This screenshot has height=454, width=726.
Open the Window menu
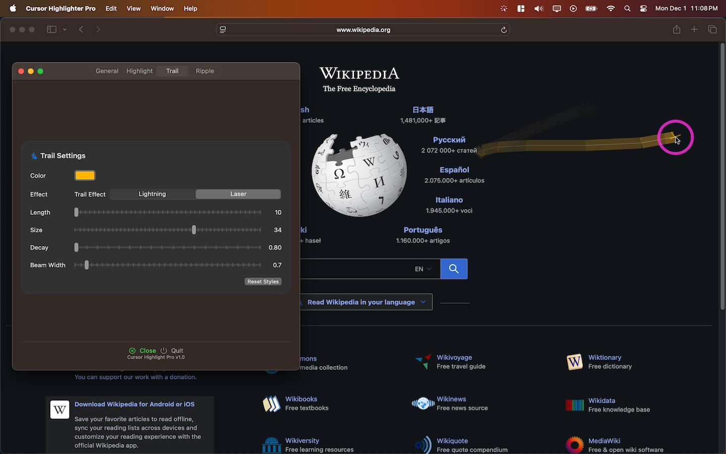click(x=162, y=8)
